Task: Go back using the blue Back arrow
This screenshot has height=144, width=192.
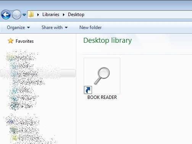Action: (6, 15)
